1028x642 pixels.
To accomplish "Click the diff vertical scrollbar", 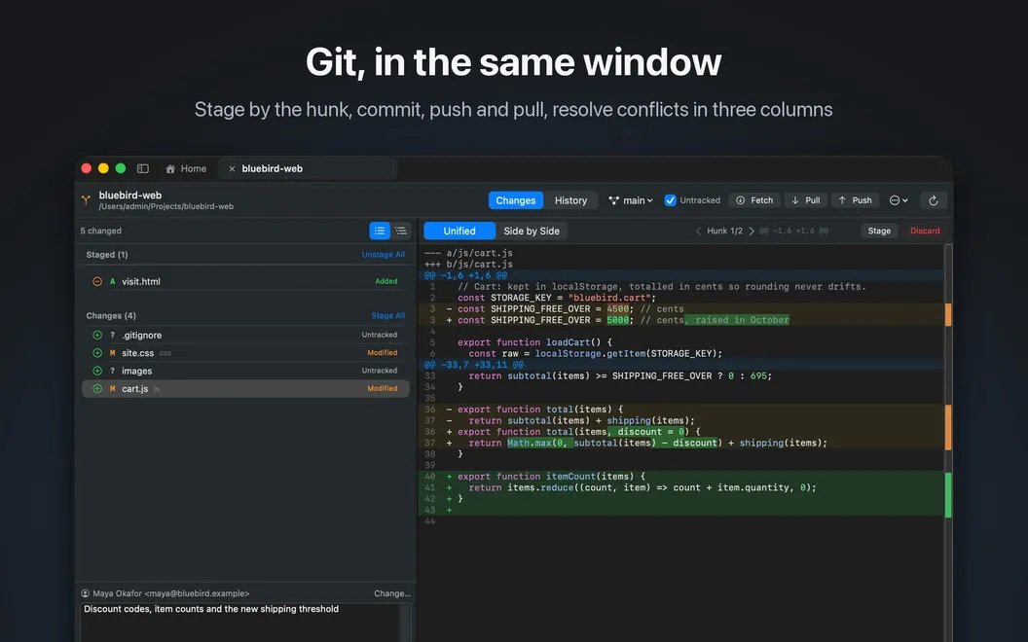I will [x=948, y=443].
